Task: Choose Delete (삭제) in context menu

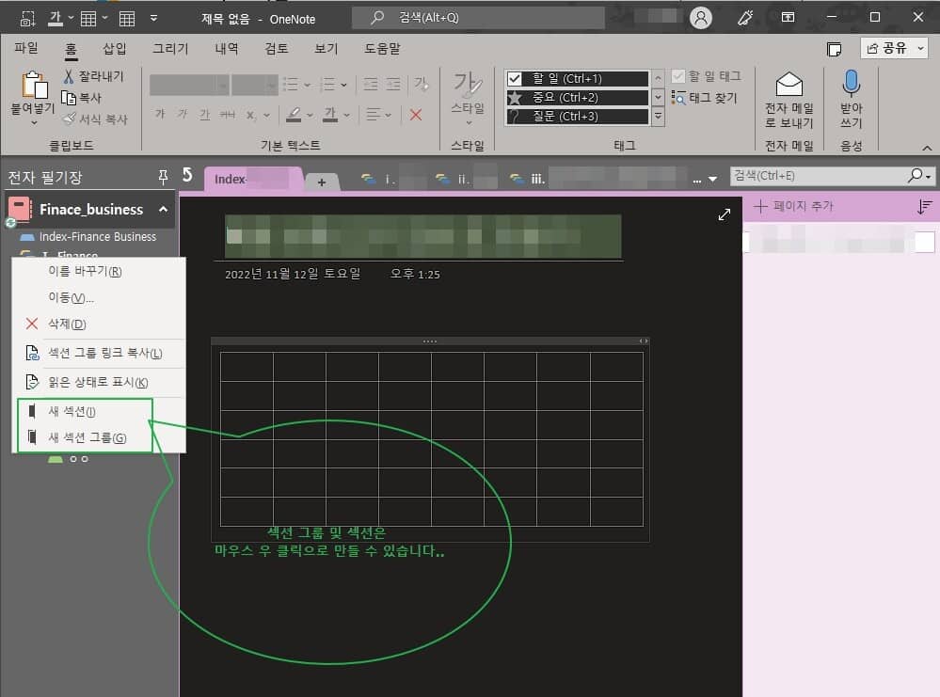Action: point(99,325)
